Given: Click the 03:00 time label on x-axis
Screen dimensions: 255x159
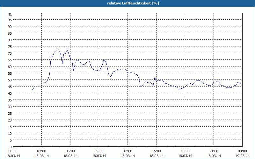Looking at the screenshot, I should (42, 151).
